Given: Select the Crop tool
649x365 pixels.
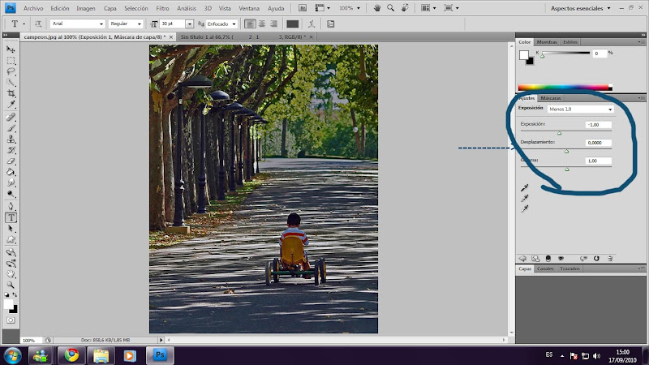Looking at the screenshot, I should tap(11, 94).
